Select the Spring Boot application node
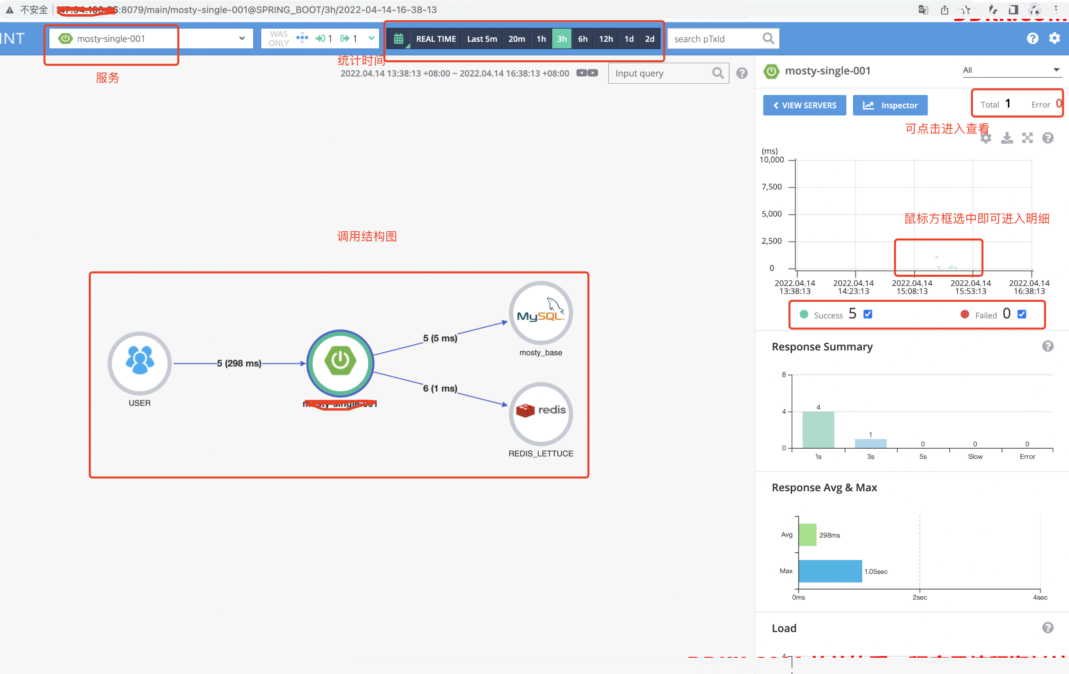Screen dimensions: 1069x674 pyautogui.click(x=340, y=363)
